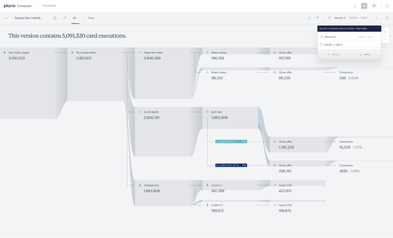Open the filter funnel icon
This screenshot has height=238, width=393.
tap(318, 18)
